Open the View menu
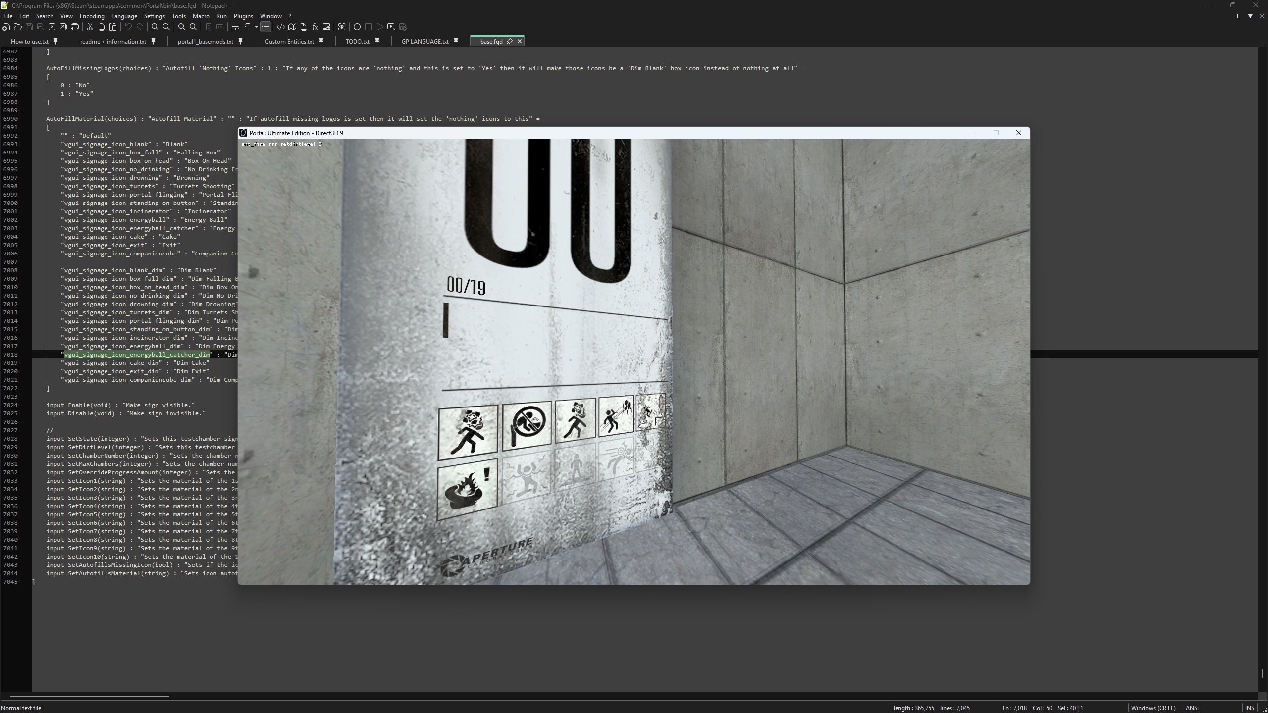Image resolution: width=1268 pixels, height=713 pixels. (66, 16)
